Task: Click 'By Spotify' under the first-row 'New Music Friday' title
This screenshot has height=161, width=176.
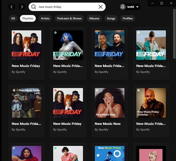Action: [19, 72]
